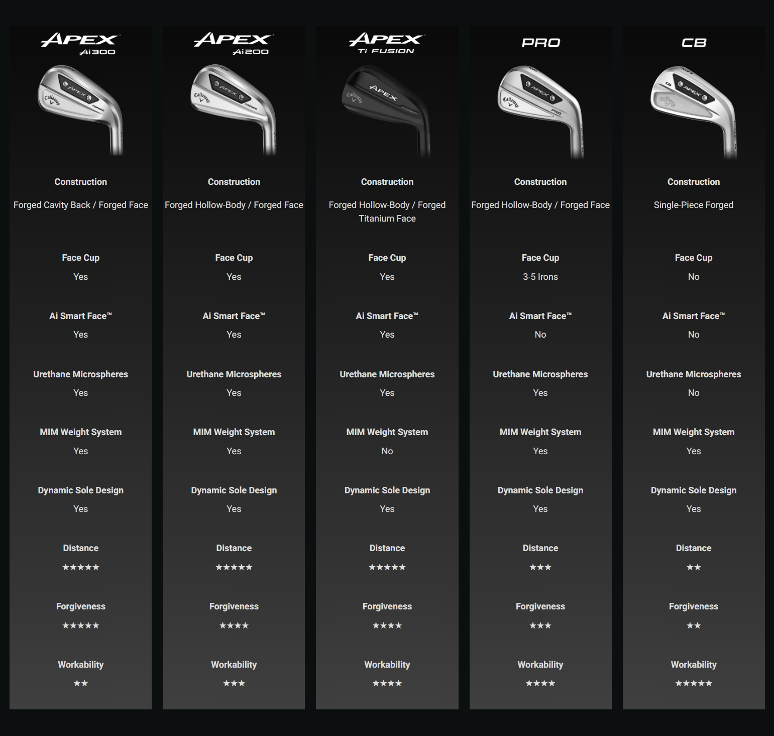Click Ti Fusion MIM Weight System 'No'
The height and width of the screenshot is (736, 774).
pyautogui.click(x=387, y=451)
